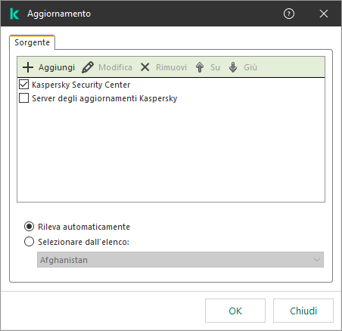Uncheck Kaspersky Security Center checkbox

click(23, 85)
